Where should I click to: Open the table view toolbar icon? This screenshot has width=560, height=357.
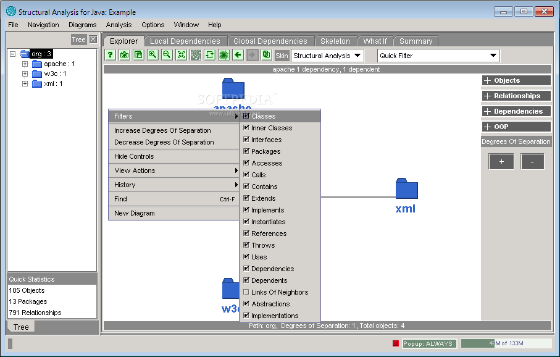tap(138, 55)
